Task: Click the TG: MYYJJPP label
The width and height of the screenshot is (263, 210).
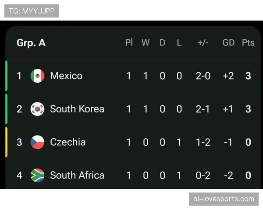Action: click(32, 11)
